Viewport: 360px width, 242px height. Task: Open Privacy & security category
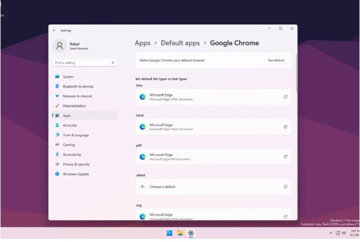pyautogui.click(x=85, y=164)
